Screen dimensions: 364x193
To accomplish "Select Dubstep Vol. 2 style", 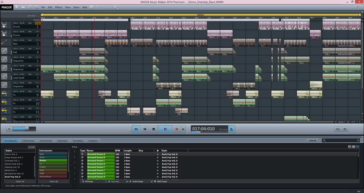I will click(x=12, y=161).
